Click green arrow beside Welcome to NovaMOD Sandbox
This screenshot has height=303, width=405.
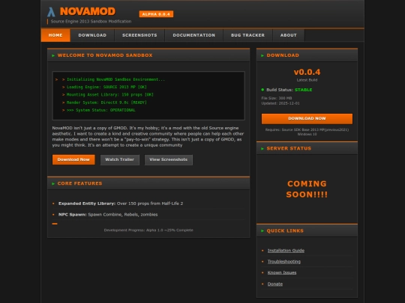coord(53,55)
